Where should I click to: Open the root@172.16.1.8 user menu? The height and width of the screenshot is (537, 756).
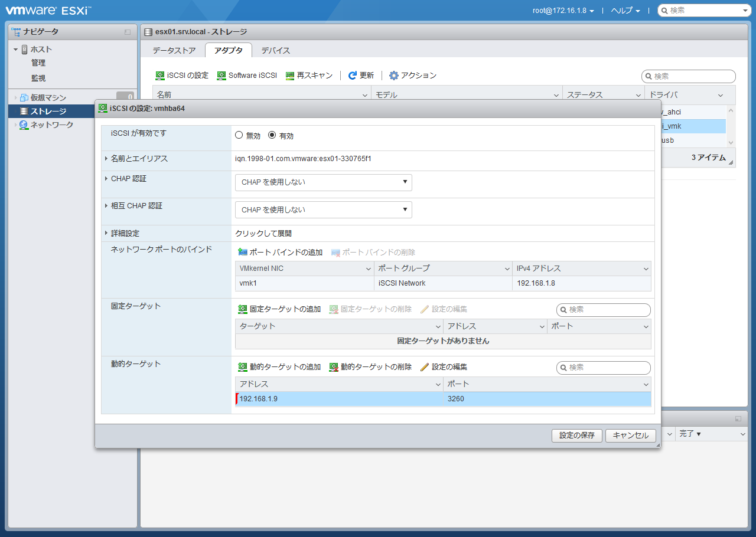tap(563, 11)
